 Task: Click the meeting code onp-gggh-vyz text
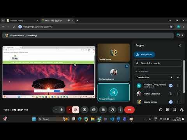coord(20,110)
